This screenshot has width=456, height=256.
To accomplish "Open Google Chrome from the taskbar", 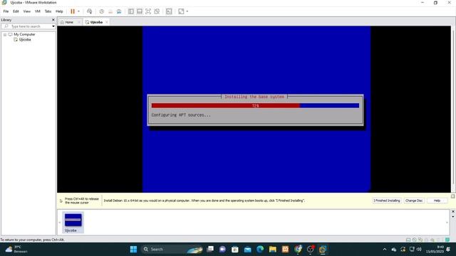I will point(298,250).
